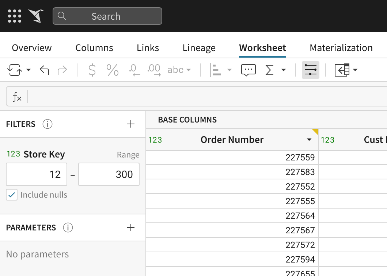Apply percent format
The width and height of the screenshot is (387, 276).
tap(113, 70)
